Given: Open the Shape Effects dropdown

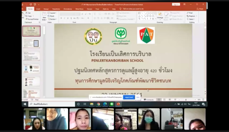Looking at the screenshot, I should tap(176, 19).
